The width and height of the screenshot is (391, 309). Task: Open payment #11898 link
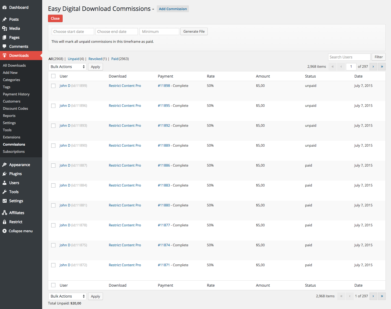164,86
